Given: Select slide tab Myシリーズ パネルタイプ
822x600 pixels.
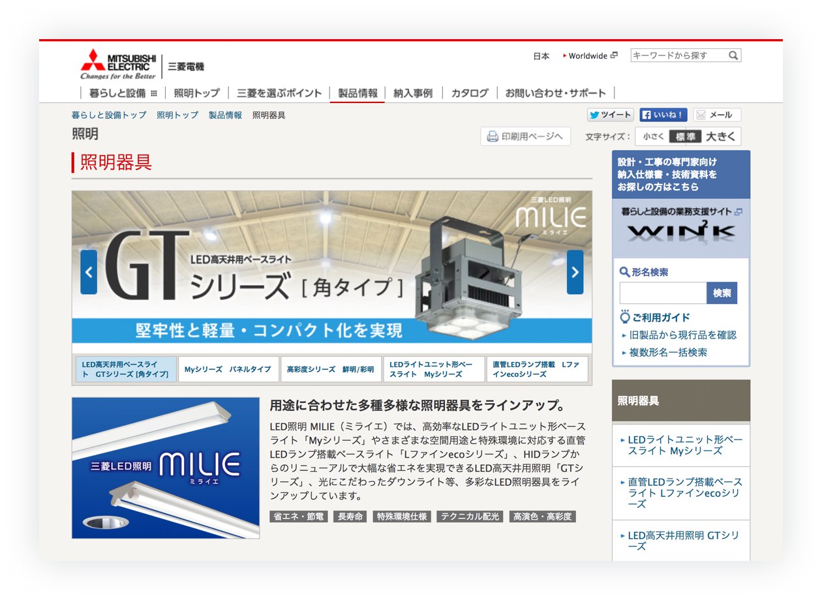Looking at the screenshot, I should 228,369.
